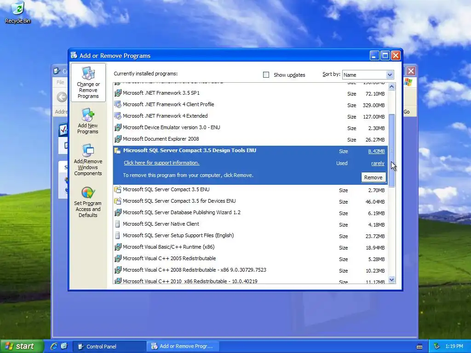Click icon of .NET Framework 4 Client Profile
The height and width of the screenshot is (353, 471).
pyautogui.click(x=118, y=104)
